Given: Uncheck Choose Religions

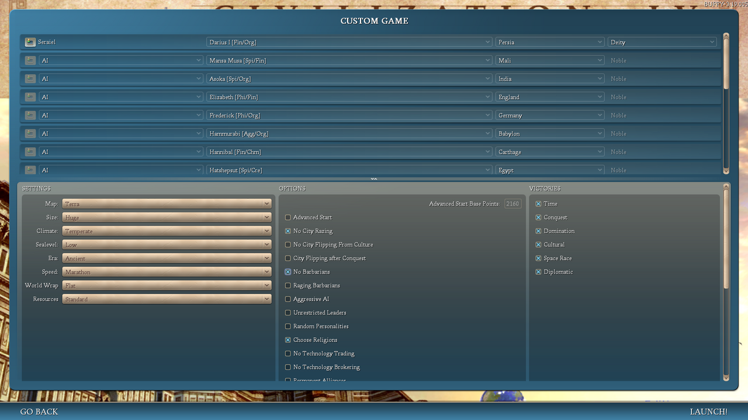Looking at the screenshot, I should 288,340.
